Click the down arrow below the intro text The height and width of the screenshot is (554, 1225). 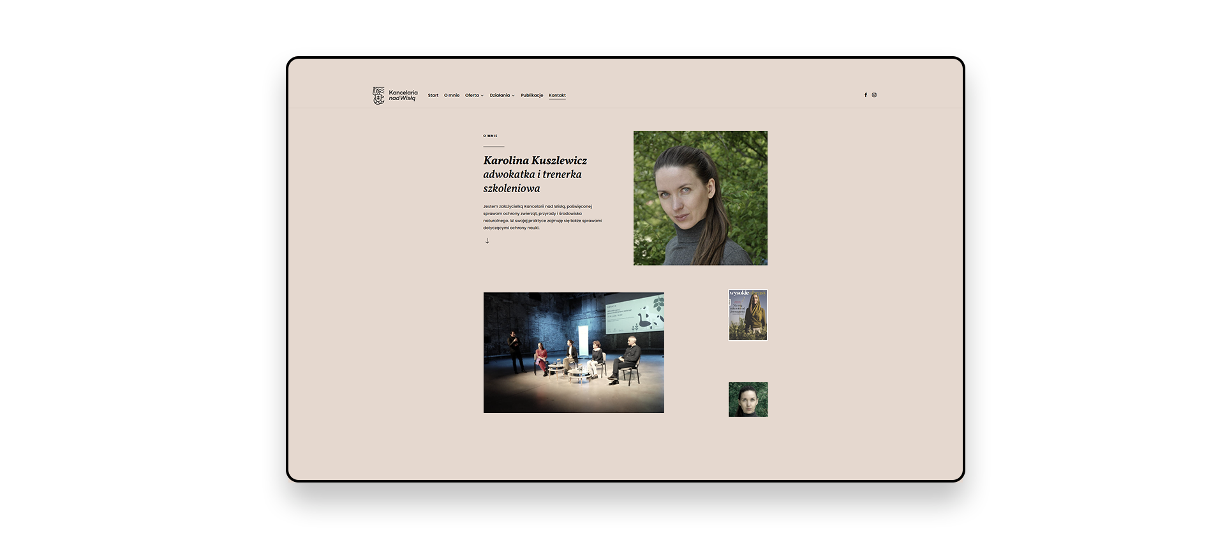point(487,241)
